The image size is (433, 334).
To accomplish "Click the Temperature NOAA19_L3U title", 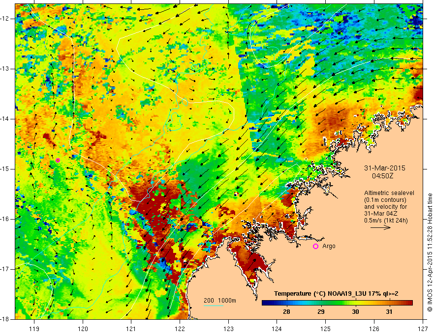I will [336, 294].
